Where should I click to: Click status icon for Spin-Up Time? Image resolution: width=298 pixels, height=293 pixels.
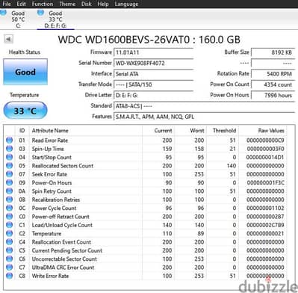coord(10,149)
